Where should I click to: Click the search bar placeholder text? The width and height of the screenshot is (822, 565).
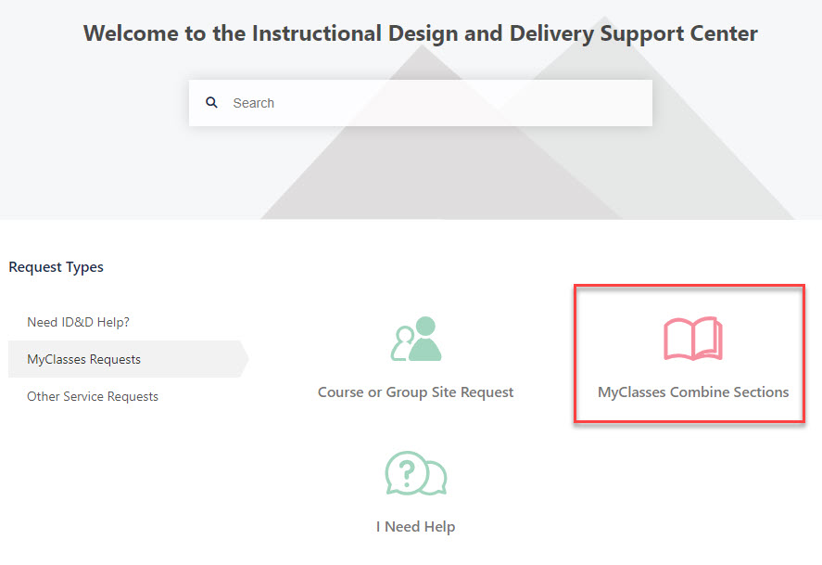coord(254,102)
